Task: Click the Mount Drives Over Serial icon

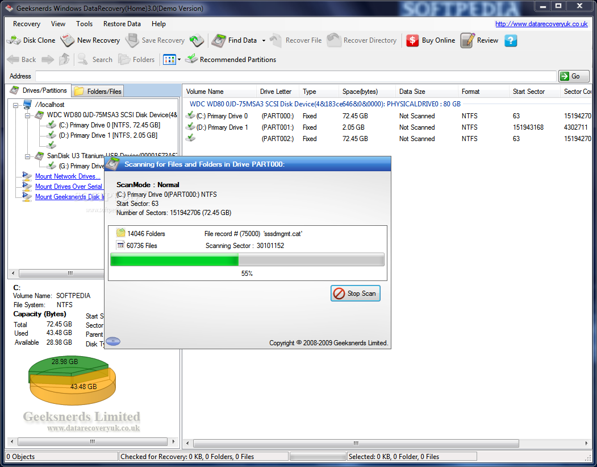Action: pyautogui.click(x=27, y=187)
